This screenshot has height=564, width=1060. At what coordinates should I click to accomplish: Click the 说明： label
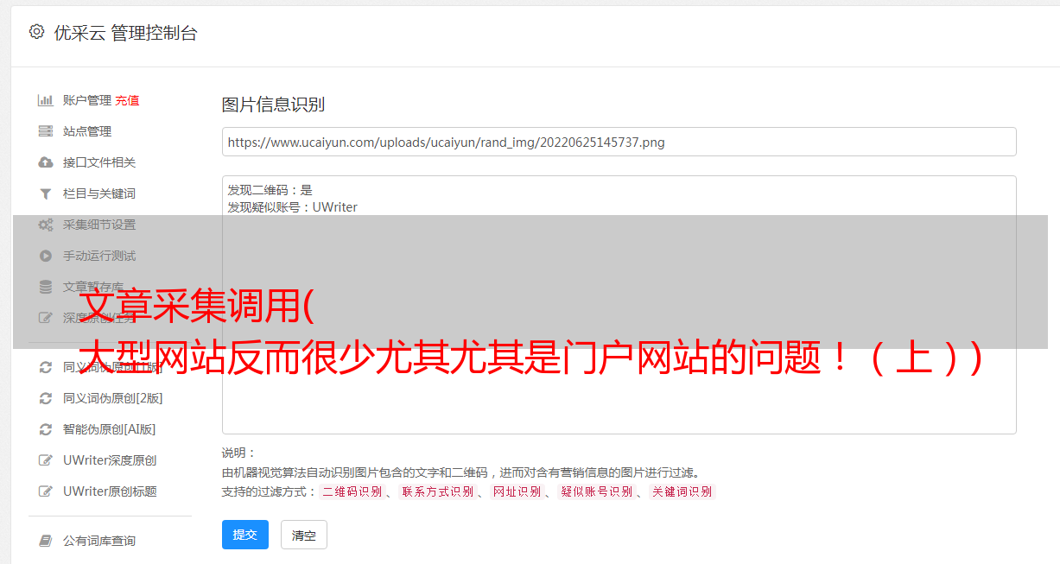[238, 453]
